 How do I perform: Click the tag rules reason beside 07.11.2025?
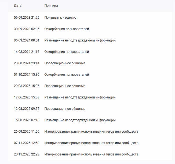[x=91, y=143]
